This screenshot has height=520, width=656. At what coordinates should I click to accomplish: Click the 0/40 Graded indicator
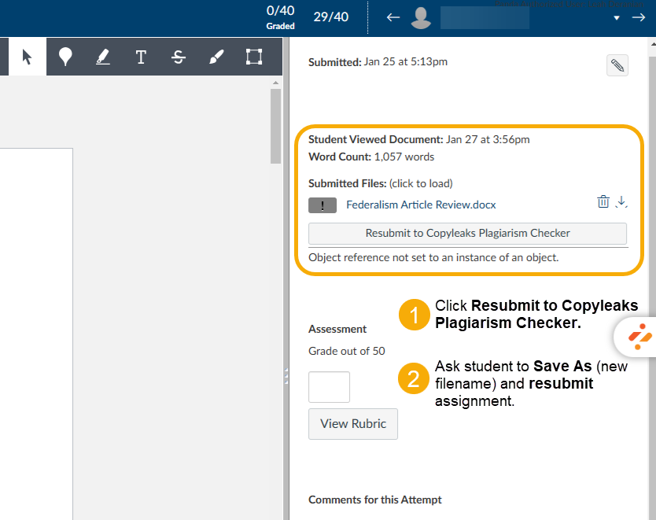(280, 18)
